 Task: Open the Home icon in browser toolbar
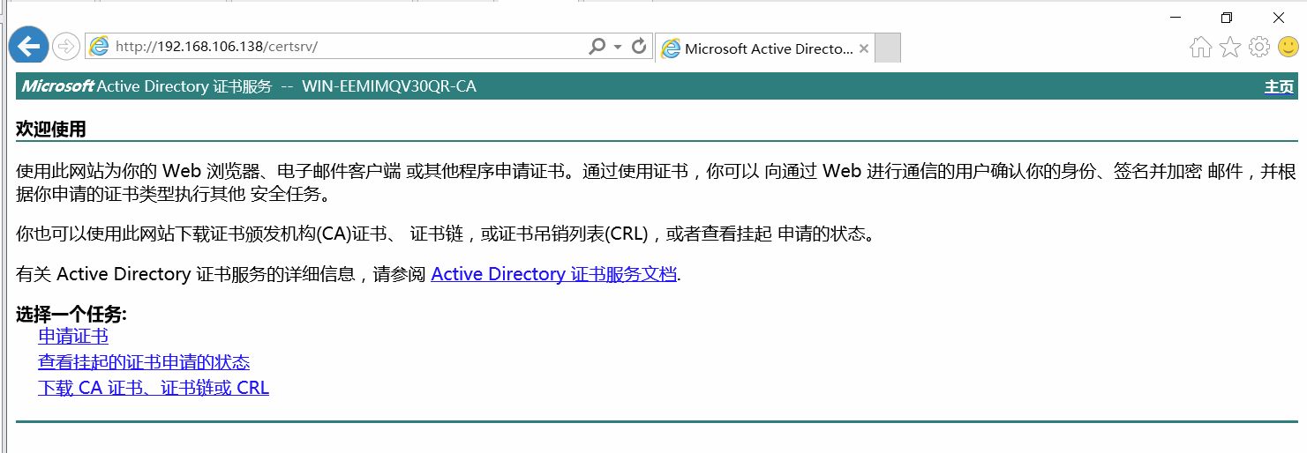tap(1200, 47)
